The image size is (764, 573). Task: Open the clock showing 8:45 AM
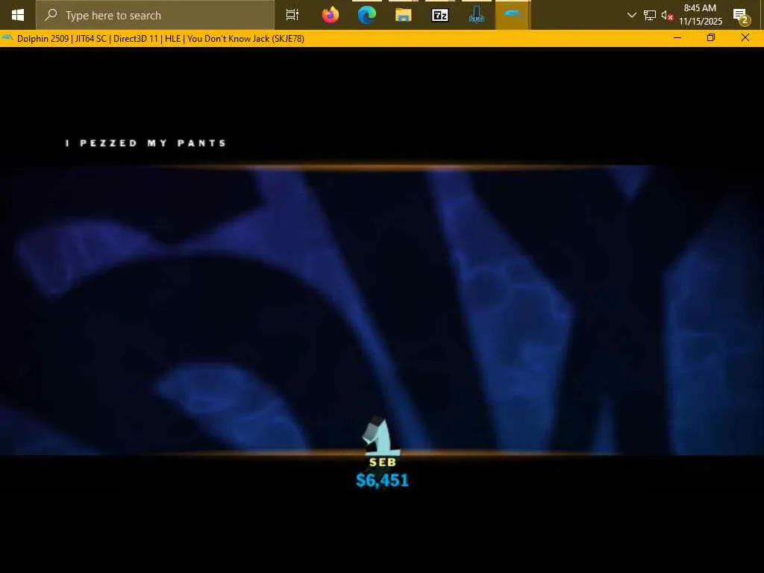pos(700,15)
